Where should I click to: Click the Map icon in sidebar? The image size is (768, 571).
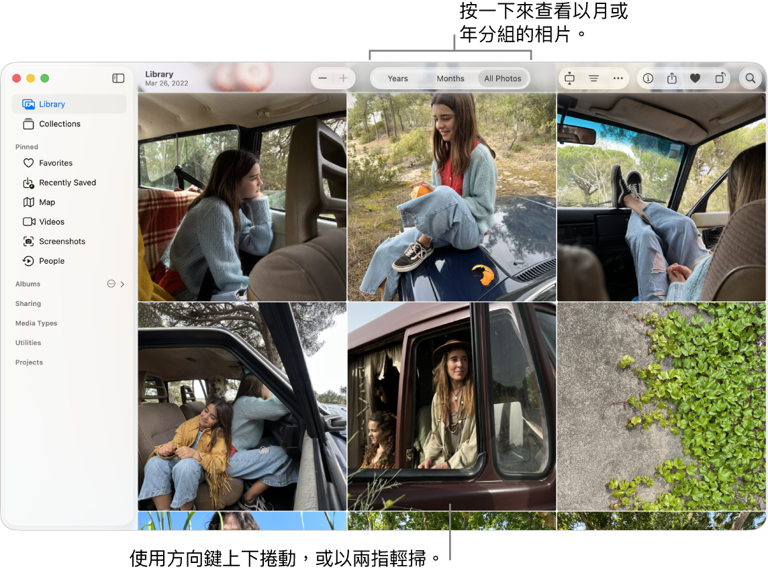point(28,202)
